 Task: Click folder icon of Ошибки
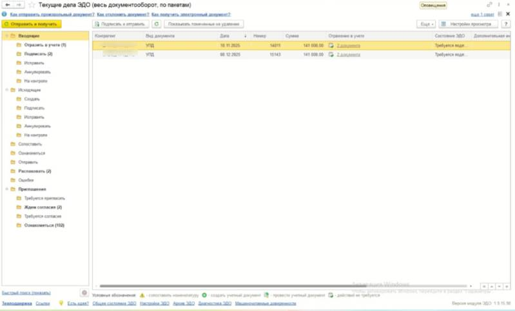pyautogui.click(x=13, y=180)
